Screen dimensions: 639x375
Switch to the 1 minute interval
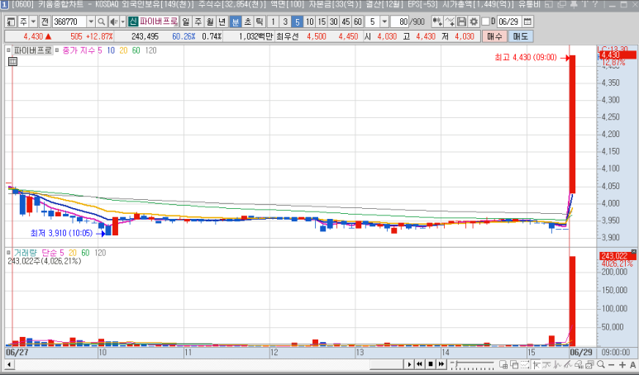click(273, 21)
